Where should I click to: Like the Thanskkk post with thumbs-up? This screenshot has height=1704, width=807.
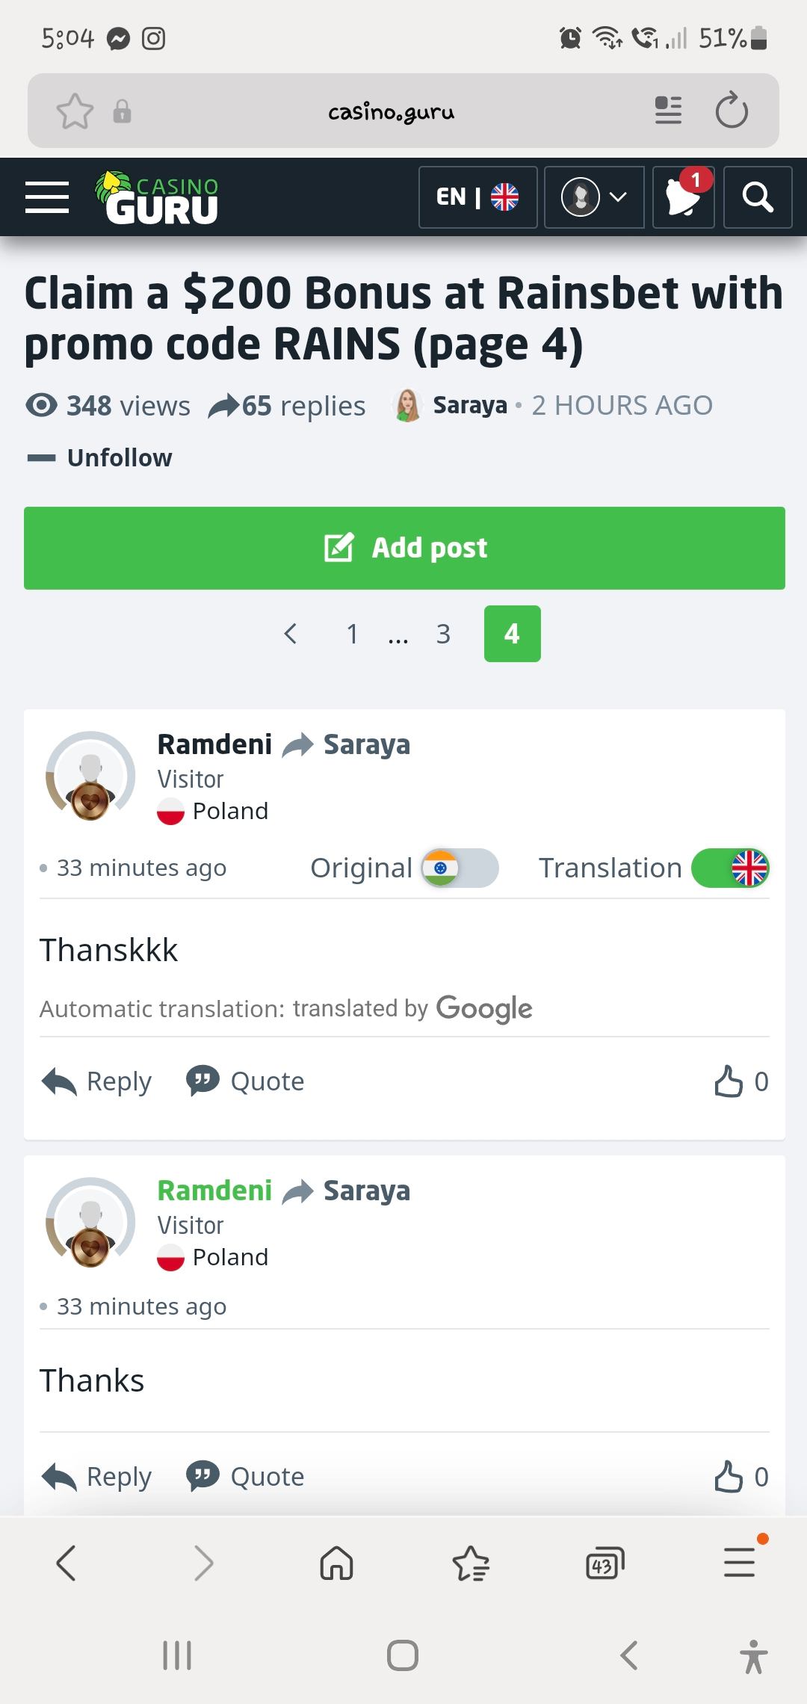coord(729,1081)
